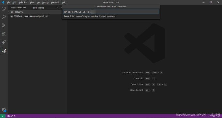Open the File menu
222x118 pixels.
click(x=8, y=2)
